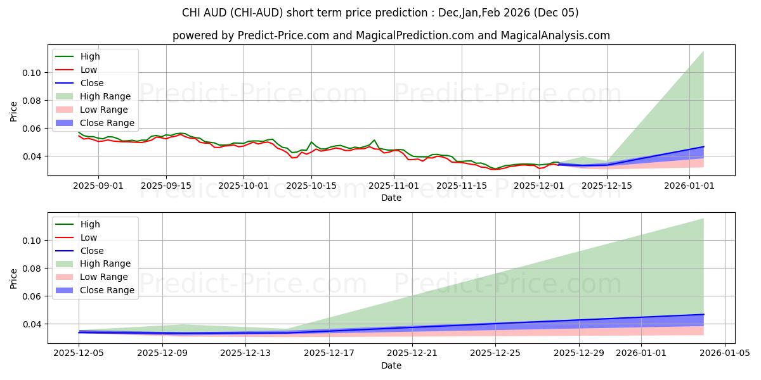The height and width of the screenshot is (380, 761).
Task: Click the 2025-09-01 date tick label
Action: pyautogui.click(x=98, y=185)
